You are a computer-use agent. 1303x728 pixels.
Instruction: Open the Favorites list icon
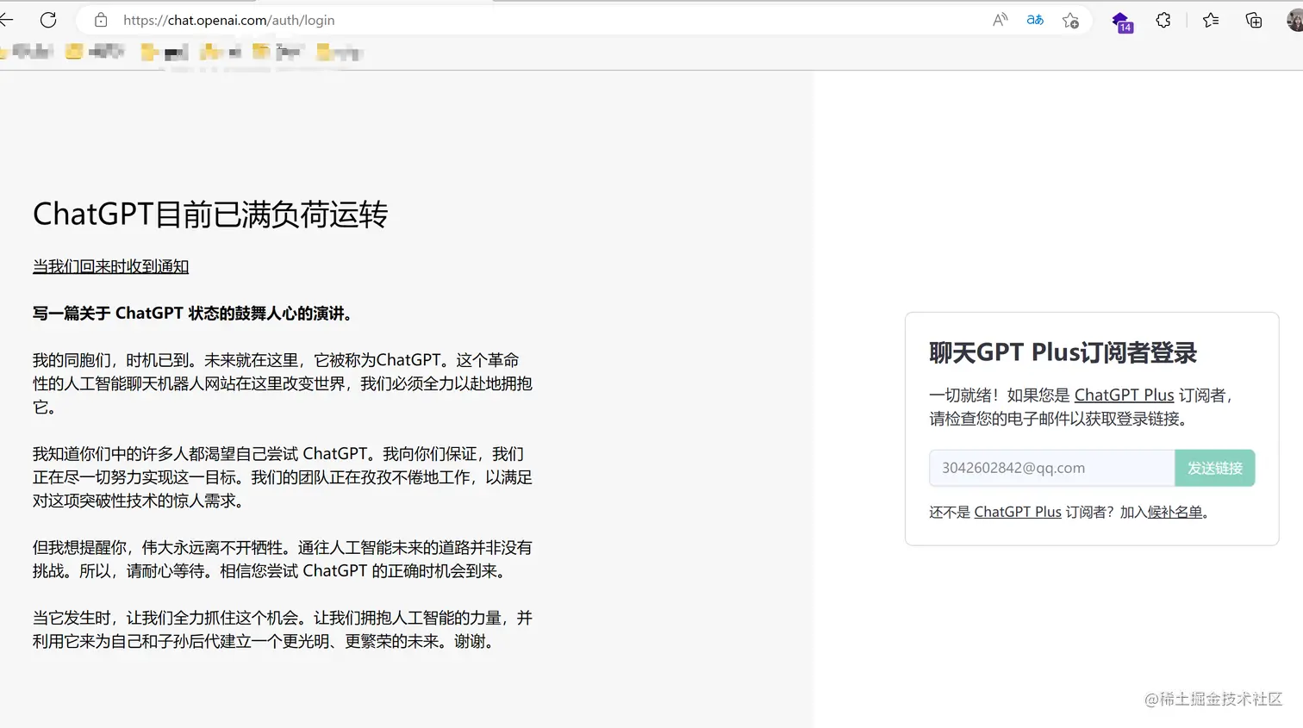pos(1211,20)
